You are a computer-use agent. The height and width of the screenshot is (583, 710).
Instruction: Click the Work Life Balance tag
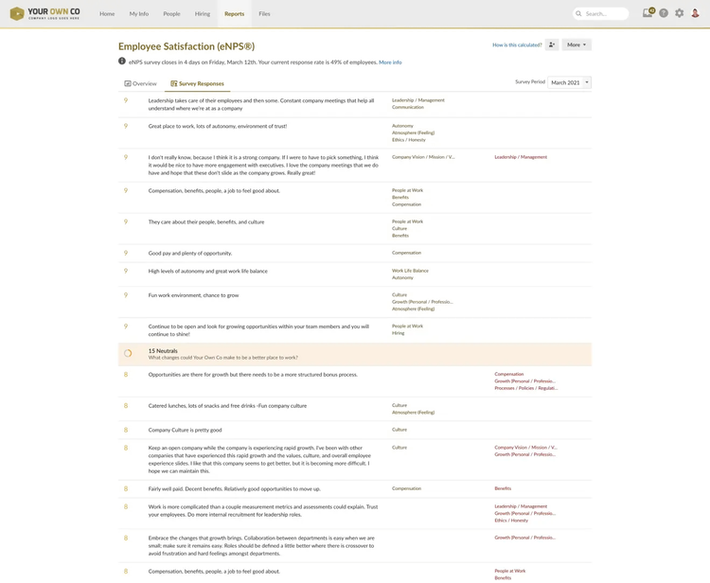(410, 271)
